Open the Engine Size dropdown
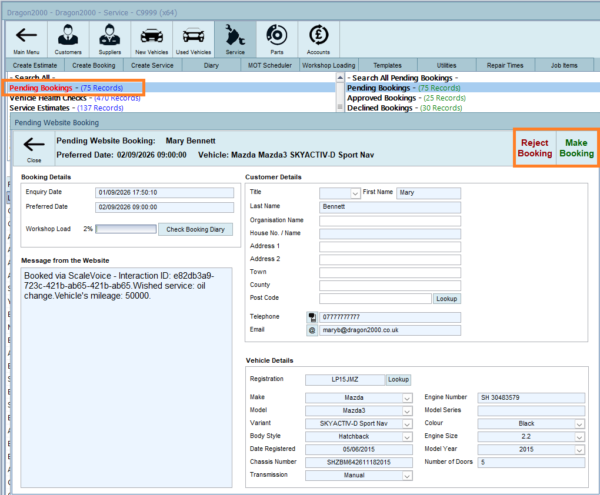Viewport: 600px width, 495px height. pyautogui.click(x=579, y=437)
